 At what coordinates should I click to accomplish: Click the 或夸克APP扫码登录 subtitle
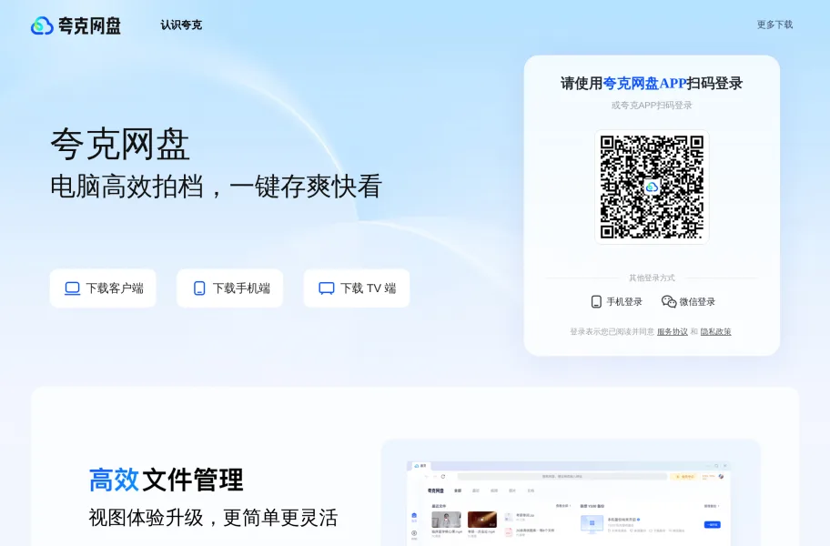tap(652, 106)
